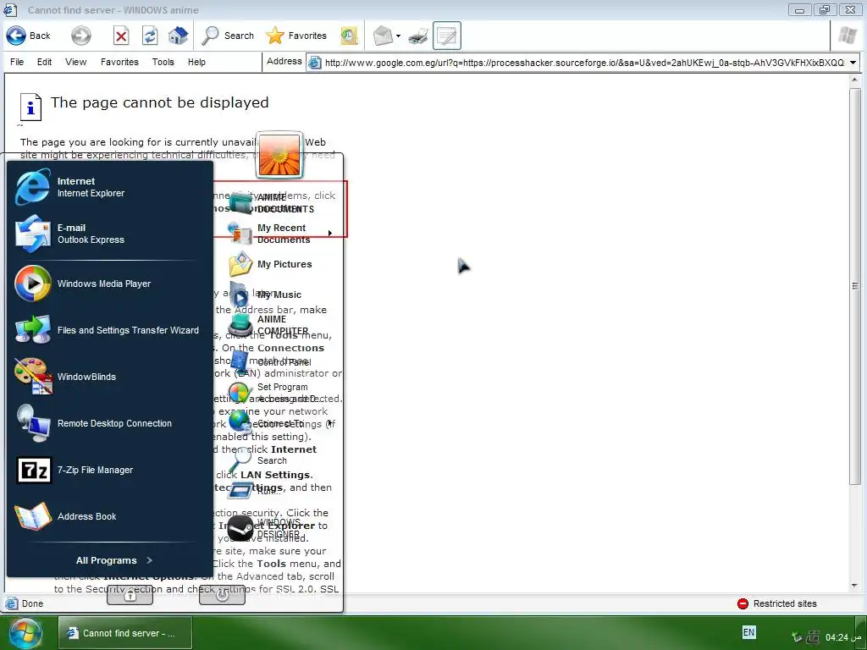Click the system tray clock 04:24

click(x=844, y=637)
